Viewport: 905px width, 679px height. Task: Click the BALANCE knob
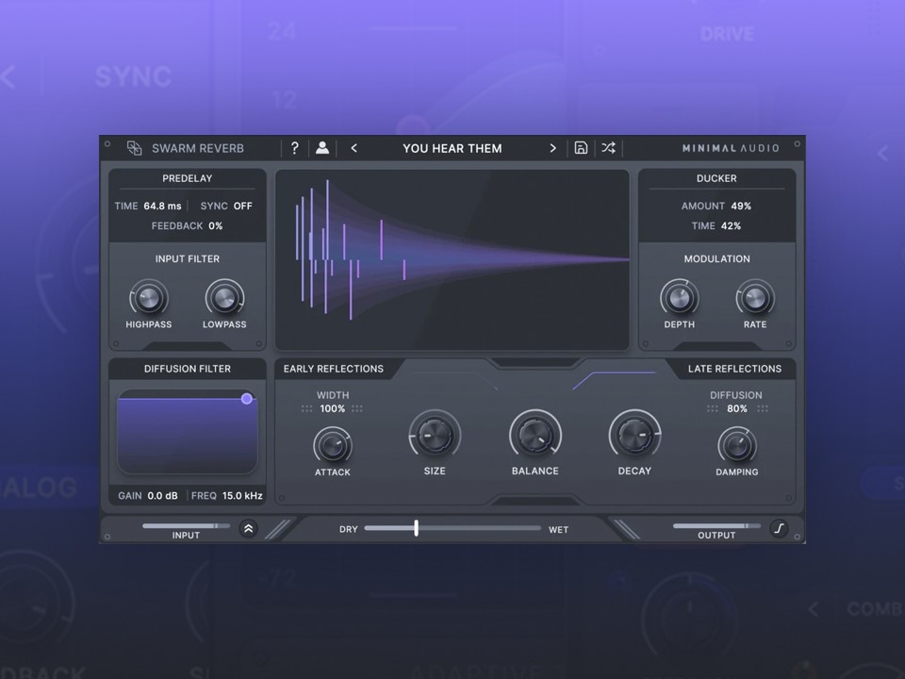point(535,436)
